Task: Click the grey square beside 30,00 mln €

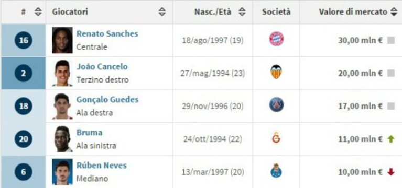Action: pyautogui.click(x=390, y=40)
